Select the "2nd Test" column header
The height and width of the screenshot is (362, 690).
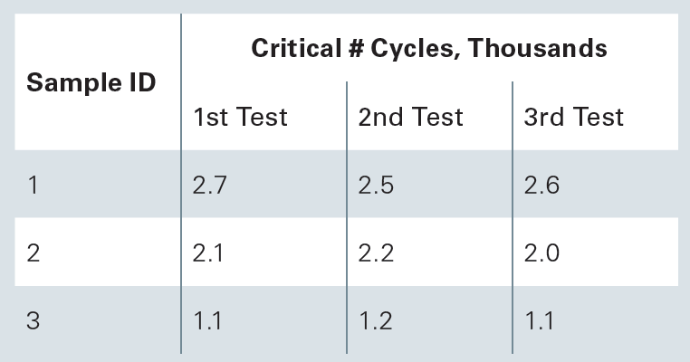[x=410, y=117]
